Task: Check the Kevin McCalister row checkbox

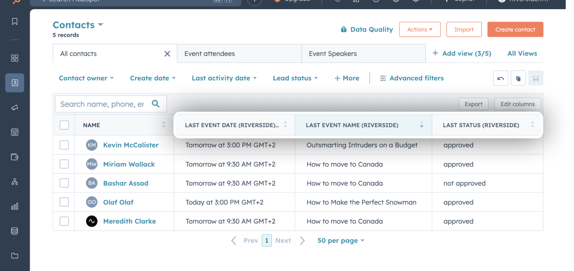Action: [x=64, y=145]
